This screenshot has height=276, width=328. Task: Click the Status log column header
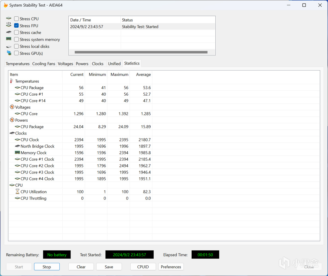168,20
